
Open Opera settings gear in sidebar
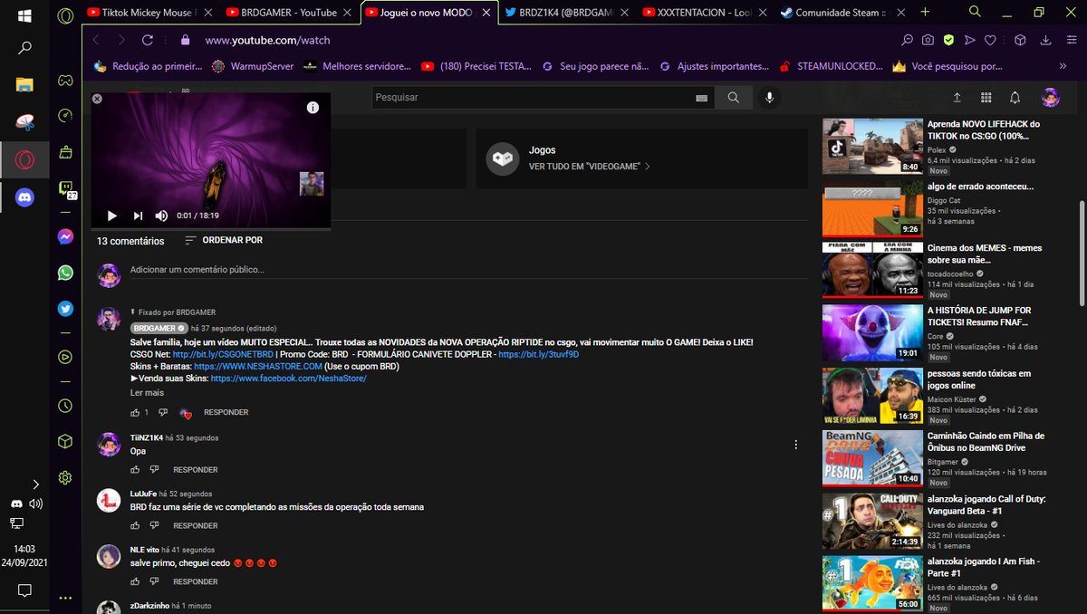coord(65,477)
